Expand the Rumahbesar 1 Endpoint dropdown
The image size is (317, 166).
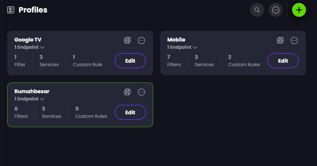pos(29,99)
